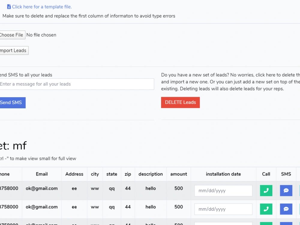Click 'No file chosen' text

pyautogui.click(x=41, y=35)
